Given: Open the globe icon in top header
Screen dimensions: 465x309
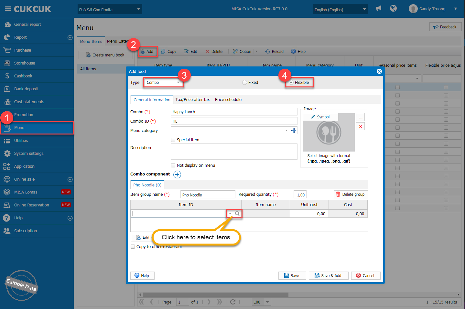Looking at the screenshot, I should (x=393, y=8).
